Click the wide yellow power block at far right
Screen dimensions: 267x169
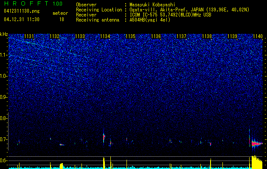(257, 162)
